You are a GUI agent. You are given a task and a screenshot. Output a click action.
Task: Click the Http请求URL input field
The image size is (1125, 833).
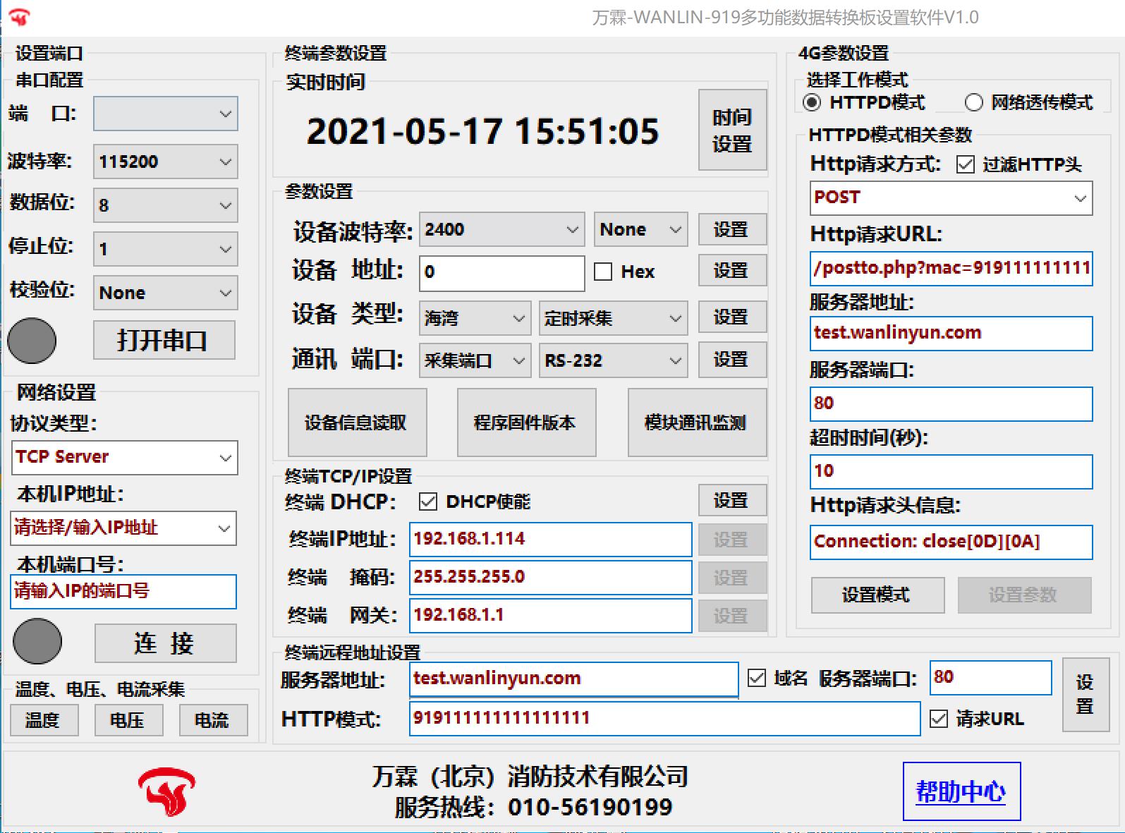[951, 269]
